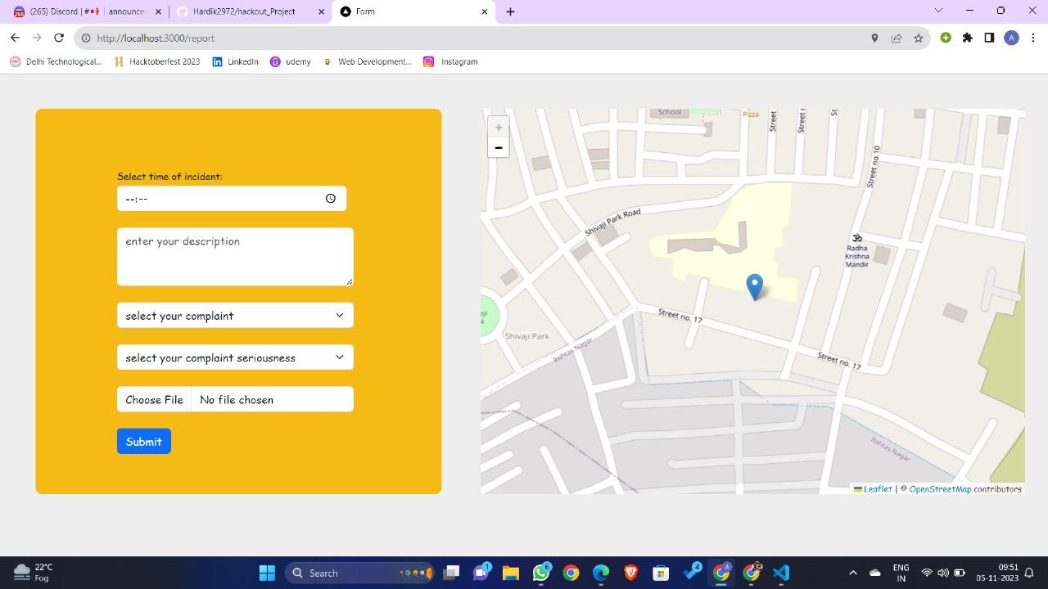Open WhatsApp from the taskbar
This screenshot has width=1048, height=589.
541,573
